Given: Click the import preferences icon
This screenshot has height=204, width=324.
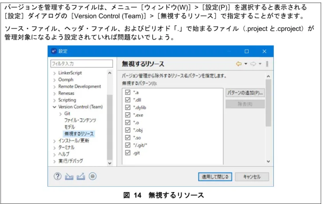Looking at the screenshot, I should coord(69,177).
